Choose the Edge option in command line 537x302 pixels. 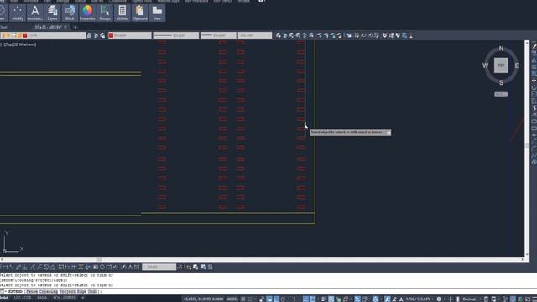pos(81,292)
